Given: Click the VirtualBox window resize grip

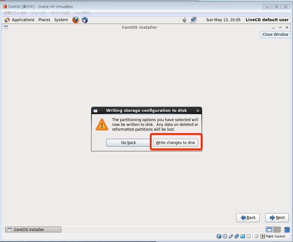Looking at the screenshot, I should point(289,238).
